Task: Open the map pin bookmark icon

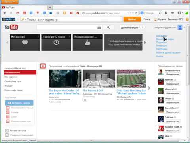Action: (x=38, y=13)
